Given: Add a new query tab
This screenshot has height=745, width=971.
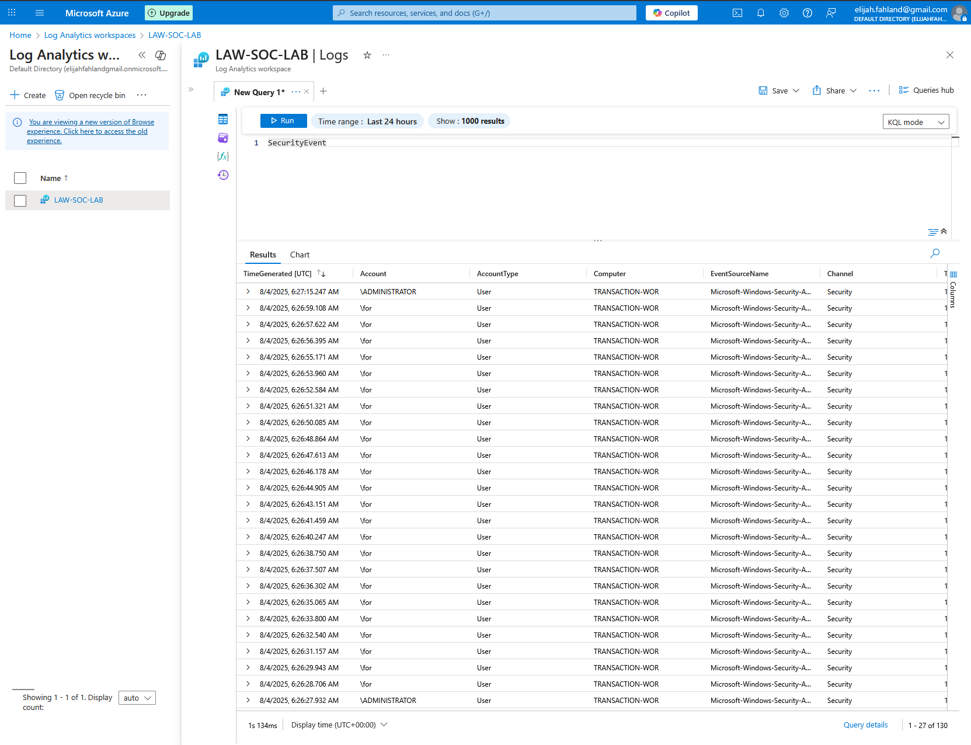Looking at the screenshot, I should tap(323, 91).
